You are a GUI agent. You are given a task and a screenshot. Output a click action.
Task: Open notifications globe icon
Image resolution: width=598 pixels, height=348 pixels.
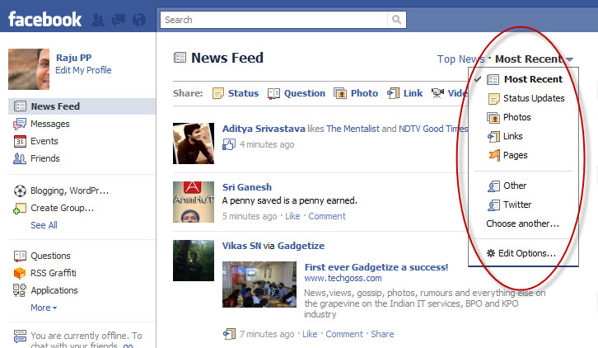point(139,20)
